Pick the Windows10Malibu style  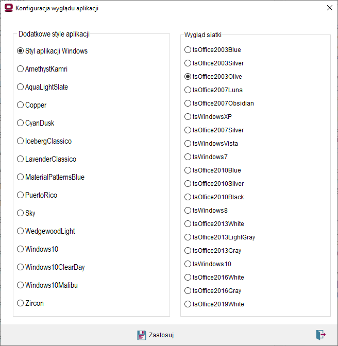[47, 285]
